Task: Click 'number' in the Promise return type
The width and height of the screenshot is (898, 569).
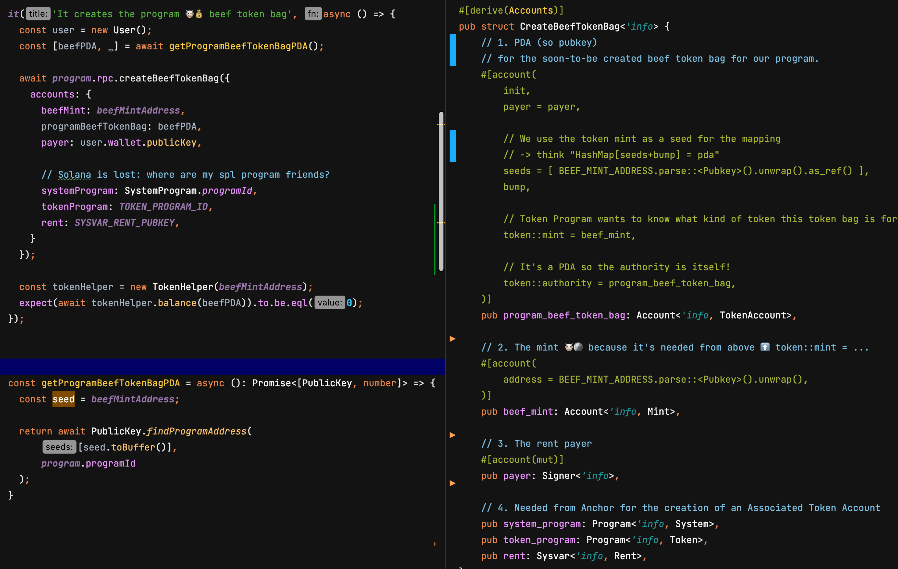Action: tap(380, 383)
